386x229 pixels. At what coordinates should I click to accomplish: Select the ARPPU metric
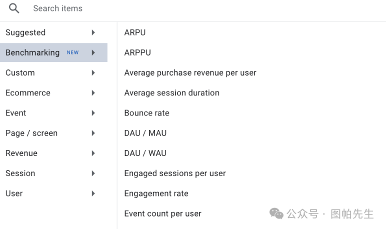[x=137, y=52]
